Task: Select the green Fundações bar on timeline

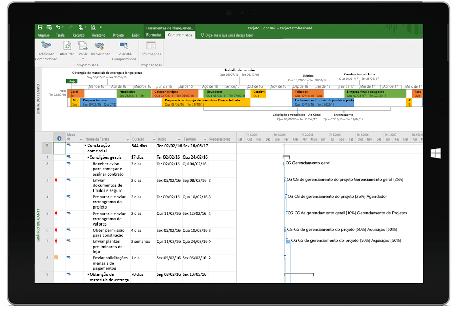Action: [133, 93]
